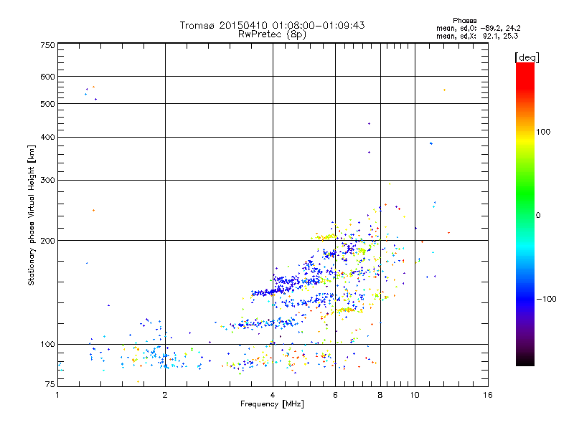Click the x-axis tick label '2'
Viewport: 574px width, 430px height.
pos(165,395)
